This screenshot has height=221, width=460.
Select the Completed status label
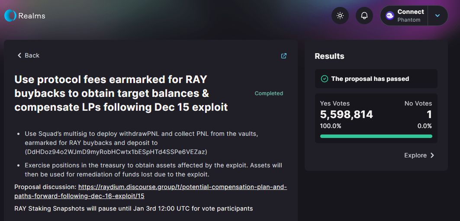(x=269, y=93)
